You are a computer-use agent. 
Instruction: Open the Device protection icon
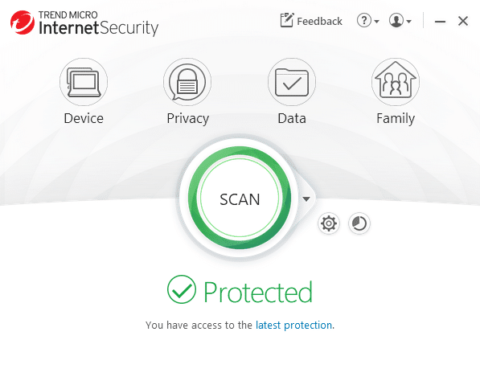(84, 82)
